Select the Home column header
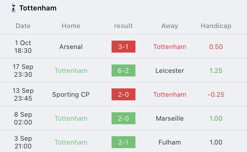 pyautogui.click(x=71, y=26)
